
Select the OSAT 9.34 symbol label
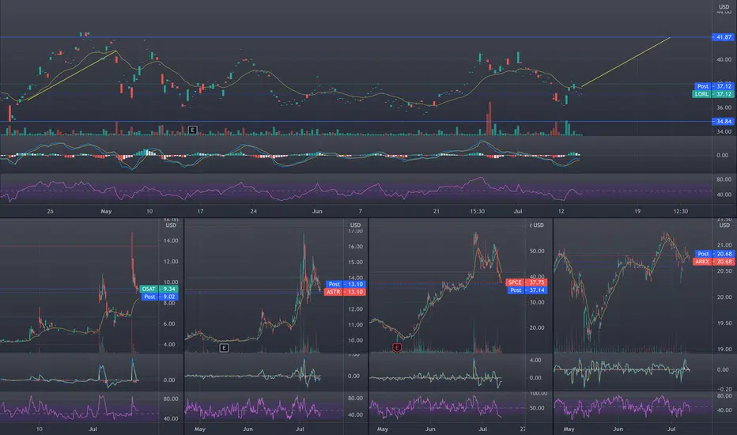[x=159, y=289]
